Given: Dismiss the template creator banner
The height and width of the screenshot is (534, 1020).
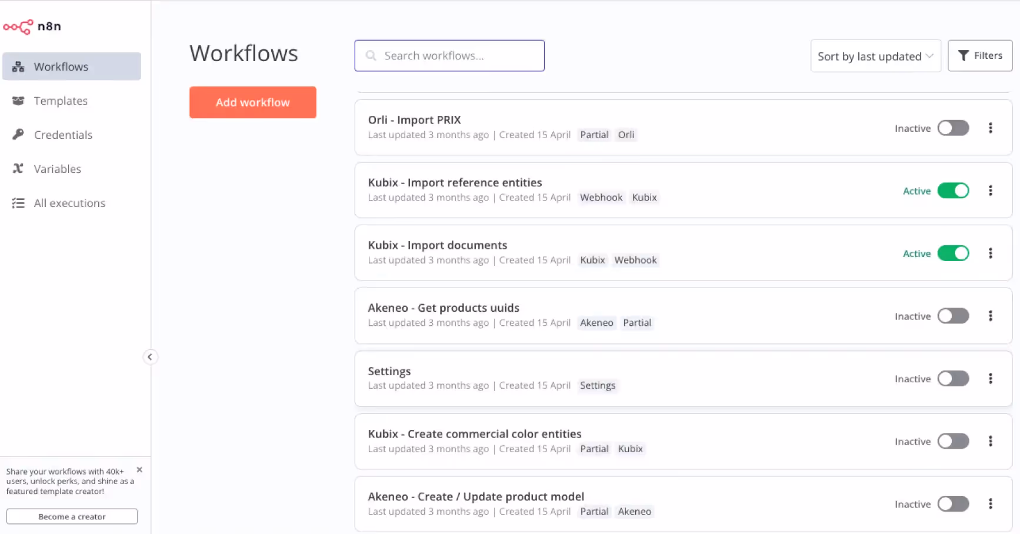Looking at the screenshot, I should (139, 470).
